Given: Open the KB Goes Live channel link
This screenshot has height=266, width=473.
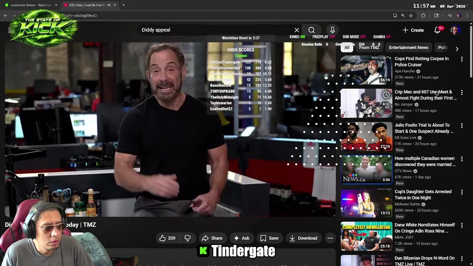Looking at the screenshot, I should (405, 138).
